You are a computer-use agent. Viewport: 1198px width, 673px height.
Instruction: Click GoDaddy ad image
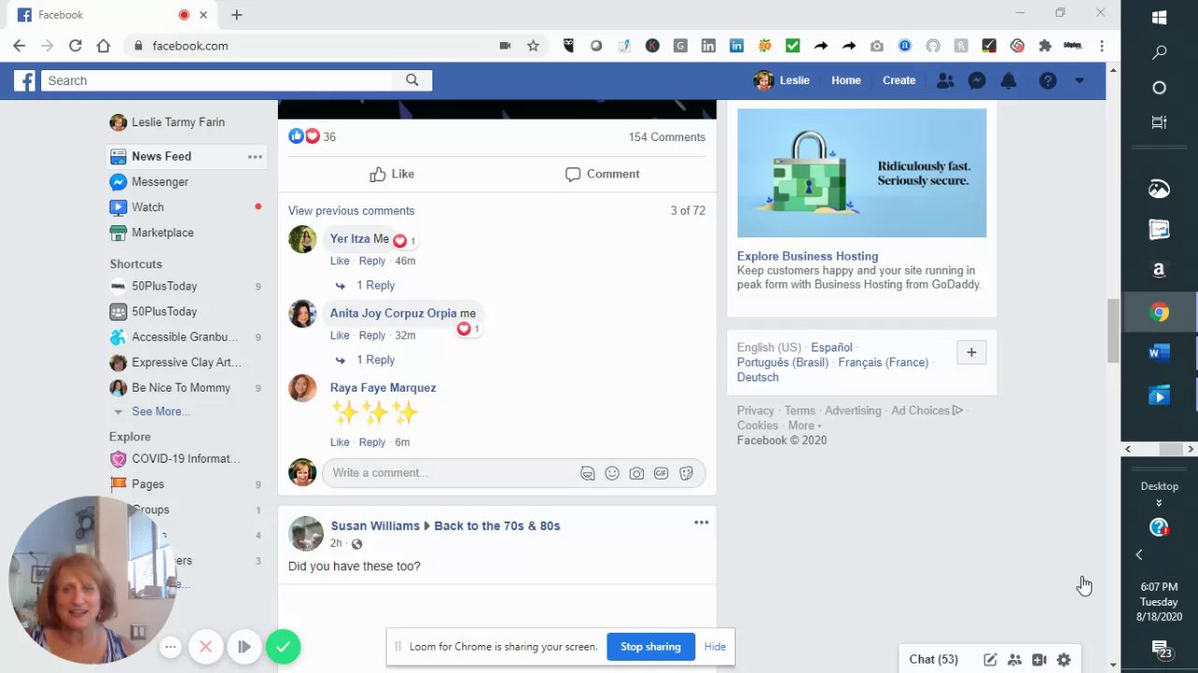coord(861,173)
